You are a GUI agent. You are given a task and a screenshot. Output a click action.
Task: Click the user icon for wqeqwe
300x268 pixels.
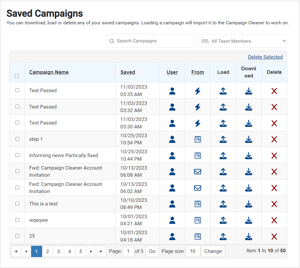pos(172,220)
